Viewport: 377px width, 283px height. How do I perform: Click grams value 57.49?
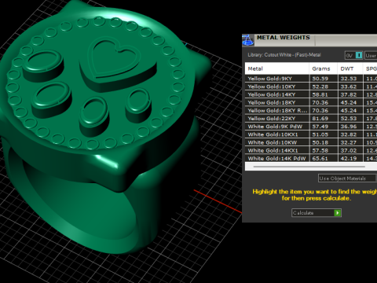tap(320, 127)
